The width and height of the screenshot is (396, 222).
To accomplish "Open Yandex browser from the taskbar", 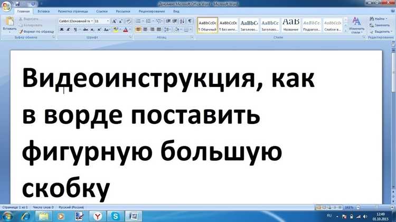I will [x=98, y=216].
